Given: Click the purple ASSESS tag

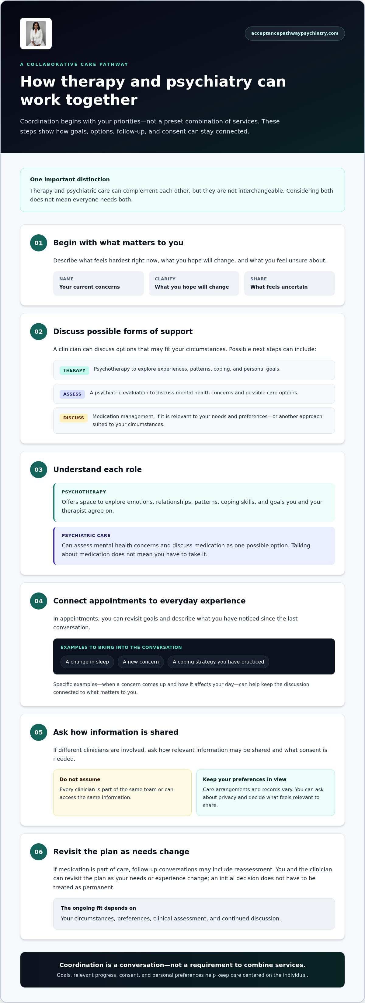Looking at the screenshot, I should click(x=72, y=394).
